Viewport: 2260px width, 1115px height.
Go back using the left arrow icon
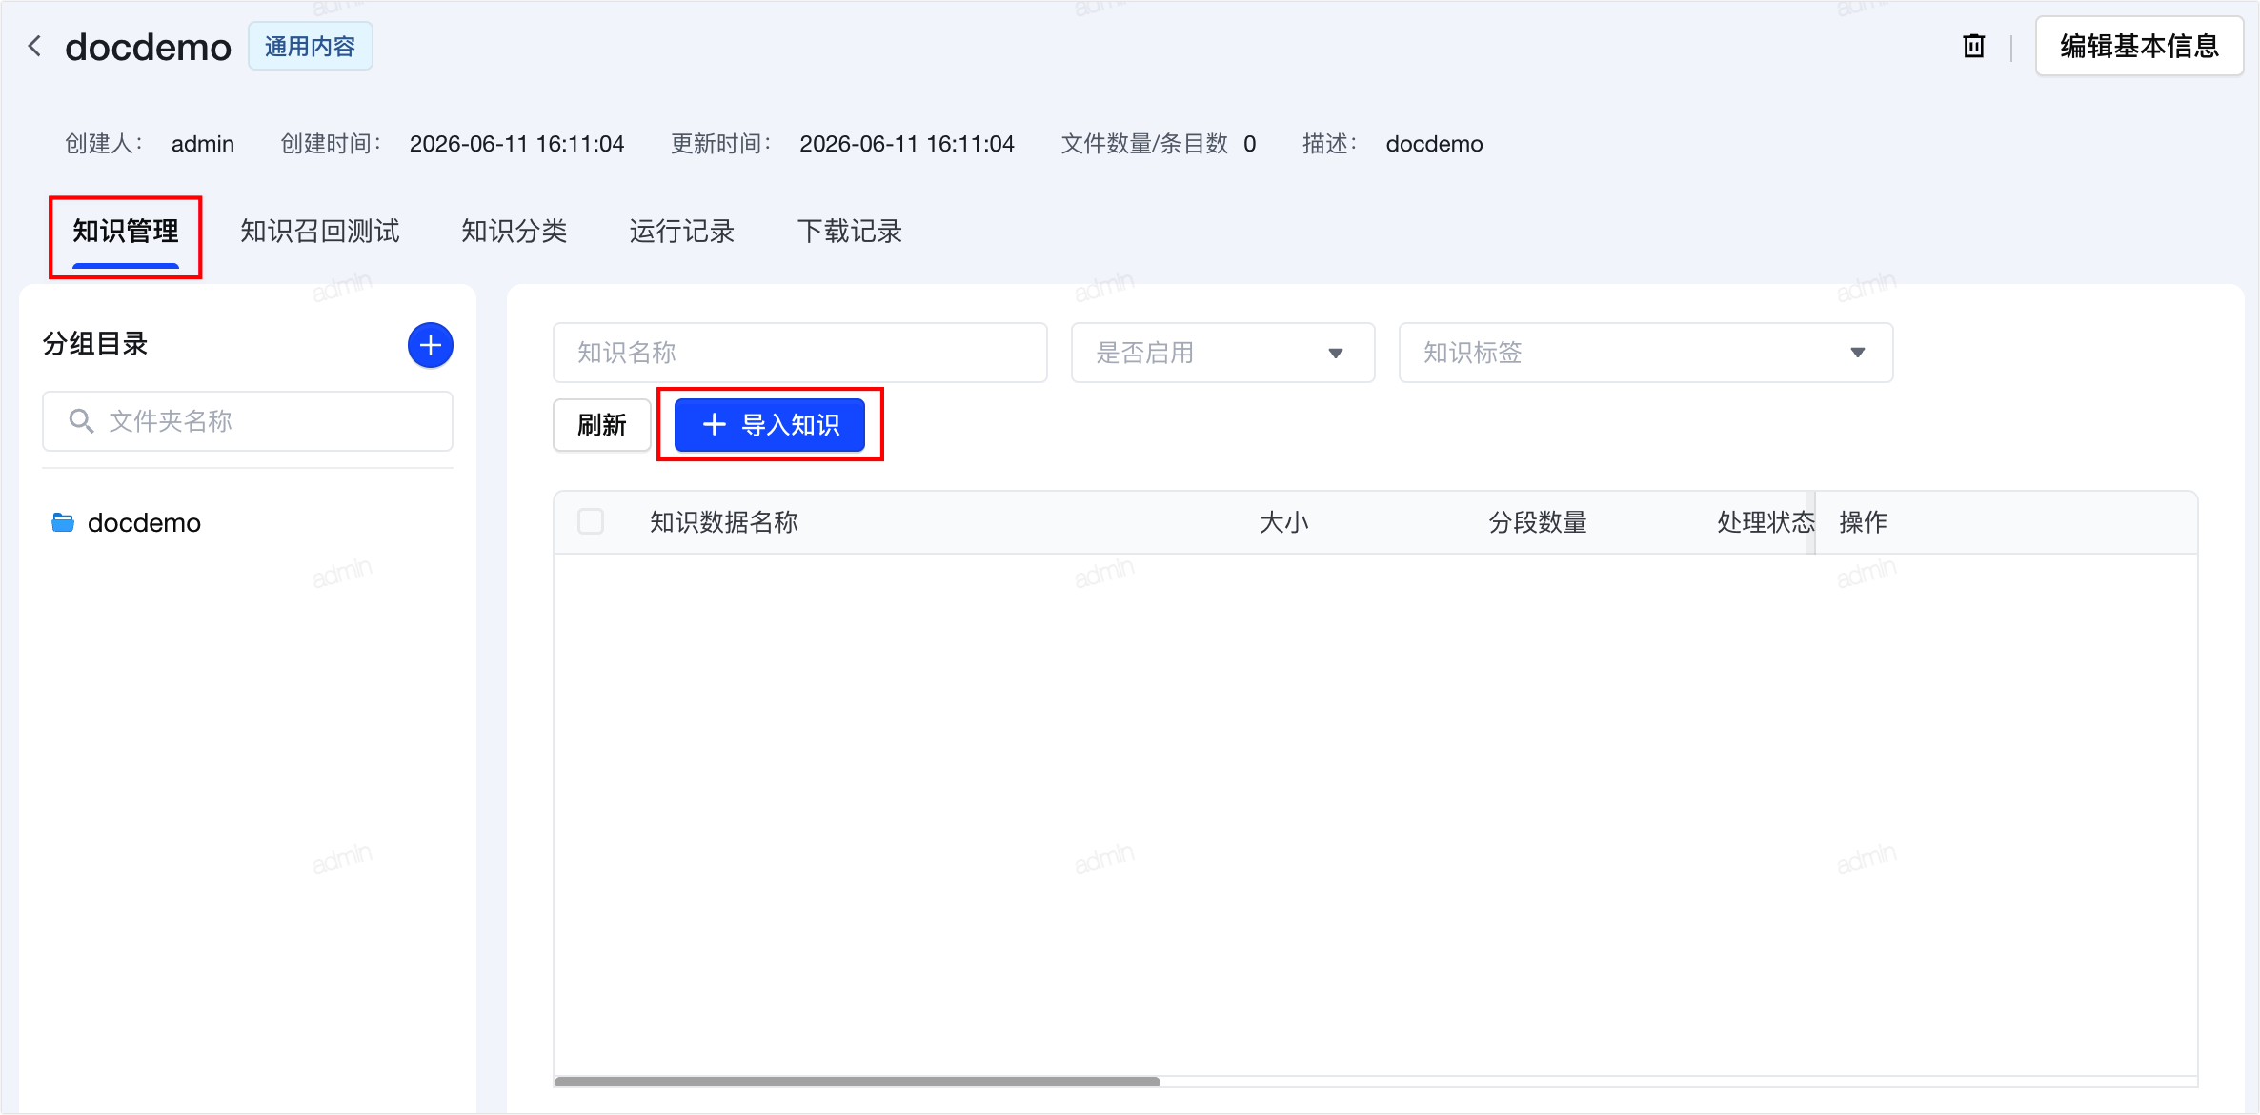35,46
